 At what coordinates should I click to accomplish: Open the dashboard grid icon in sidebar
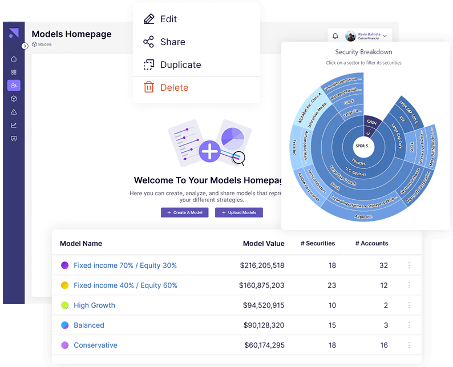[x=14, y=72]
